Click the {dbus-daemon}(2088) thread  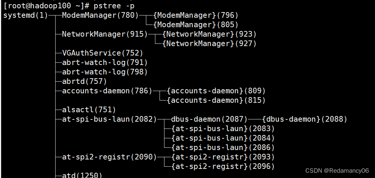click(x=305, y=119)
